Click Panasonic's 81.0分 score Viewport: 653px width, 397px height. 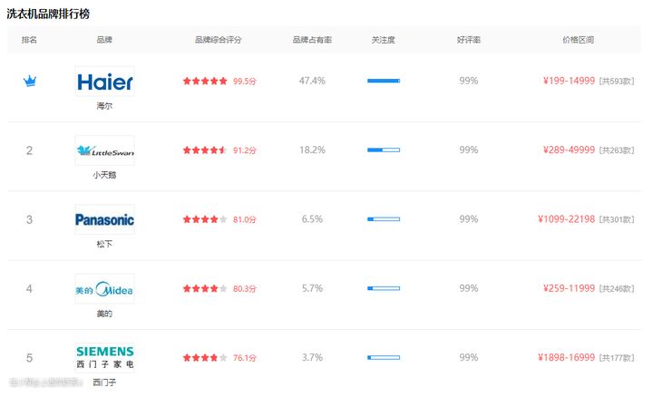pyautogui.click(x=245, y=219)
